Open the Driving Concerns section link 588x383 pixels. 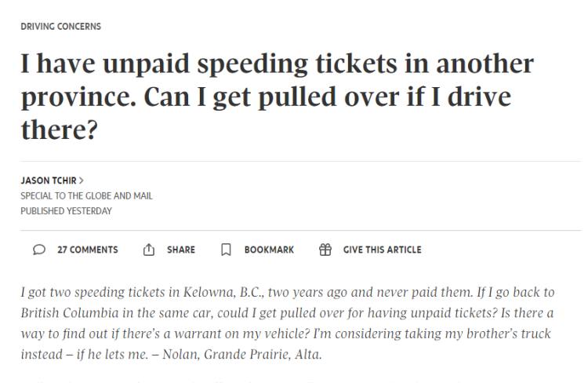tap(60, 27)
